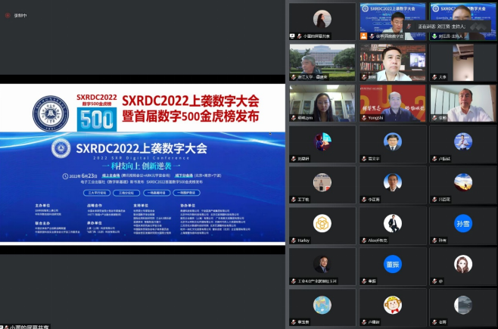Select the pixel-art reader avatar
Screen dimensions: 498x329
coord(322,141)
